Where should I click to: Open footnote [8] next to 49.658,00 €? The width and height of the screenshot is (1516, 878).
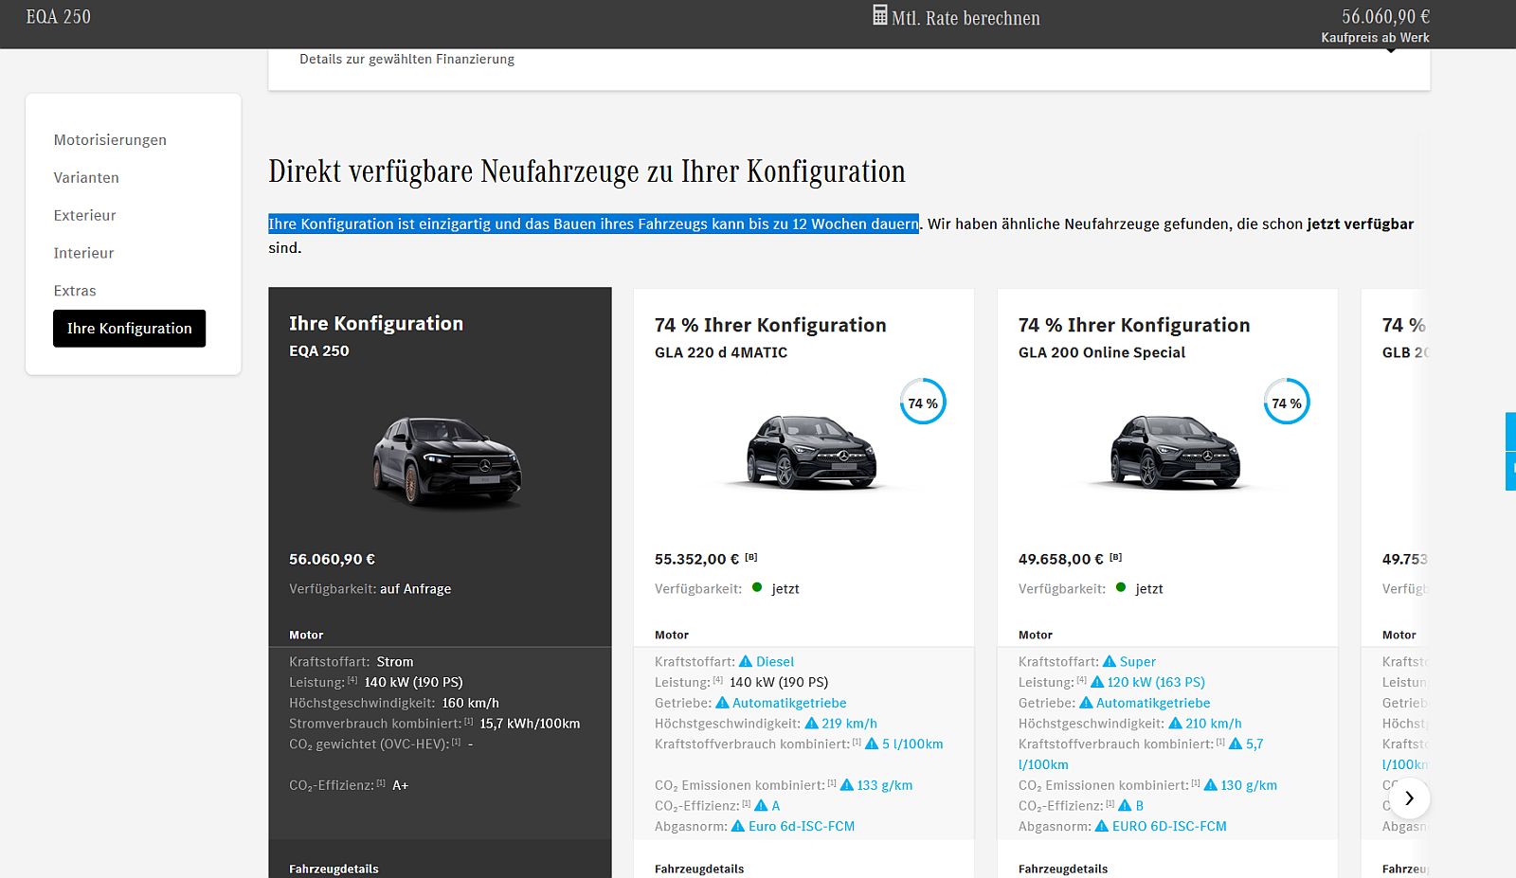click(1115, 557)
